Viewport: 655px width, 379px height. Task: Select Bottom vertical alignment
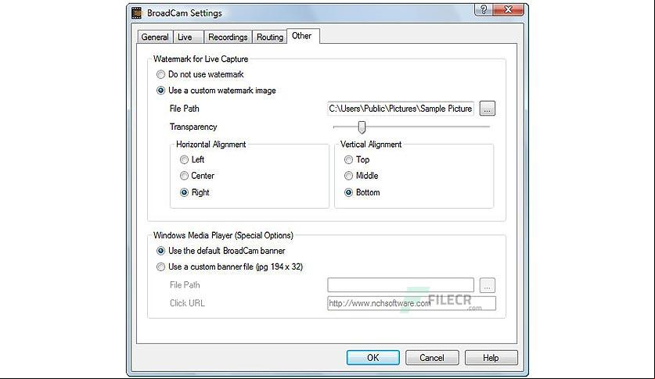(362, 193)
